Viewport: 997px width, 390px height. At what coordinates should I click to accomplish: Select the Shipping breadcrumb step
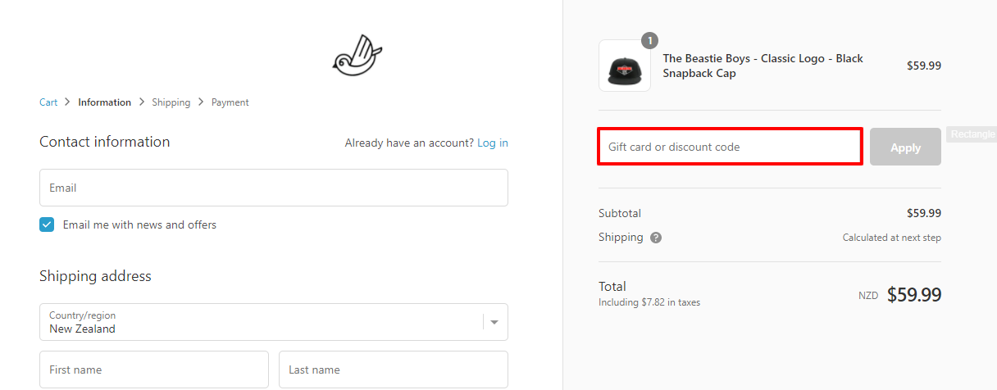tap(171, 102)
